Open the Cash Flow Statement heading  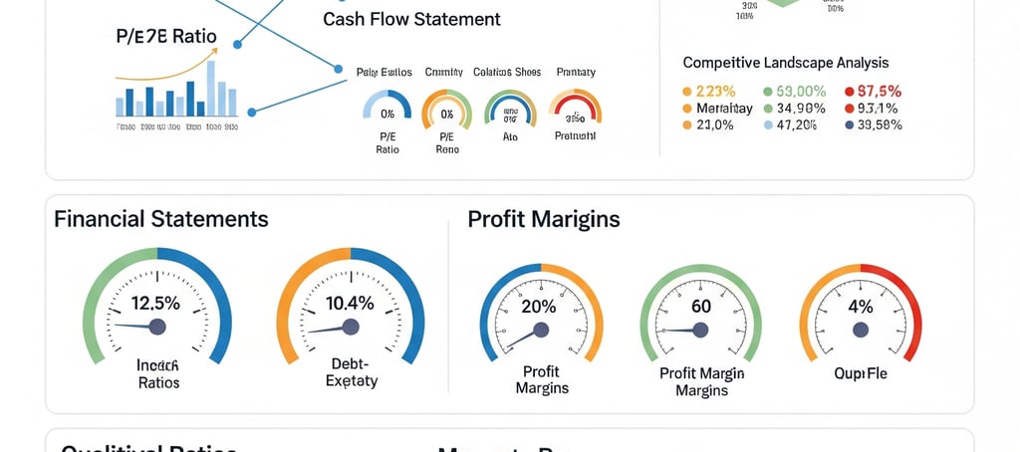point(411,19)
